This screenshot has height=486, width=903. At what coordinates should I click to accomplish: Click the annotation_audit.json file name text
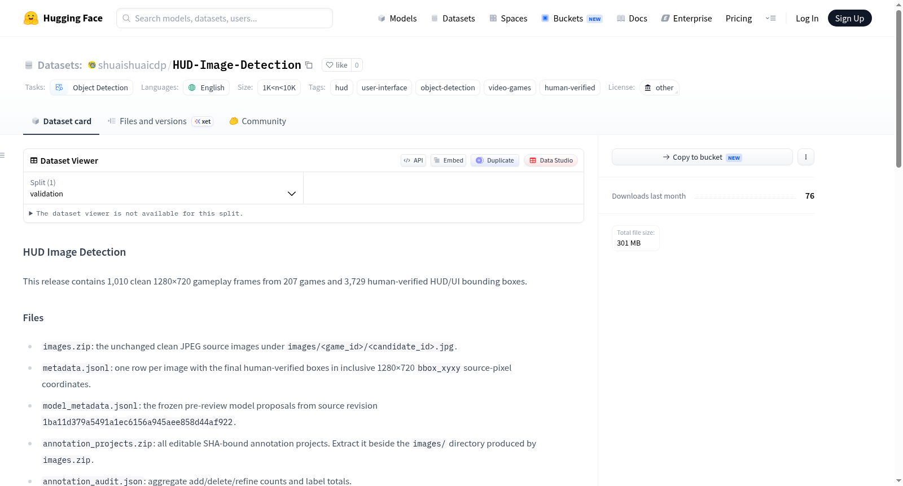tap(93, 481)
